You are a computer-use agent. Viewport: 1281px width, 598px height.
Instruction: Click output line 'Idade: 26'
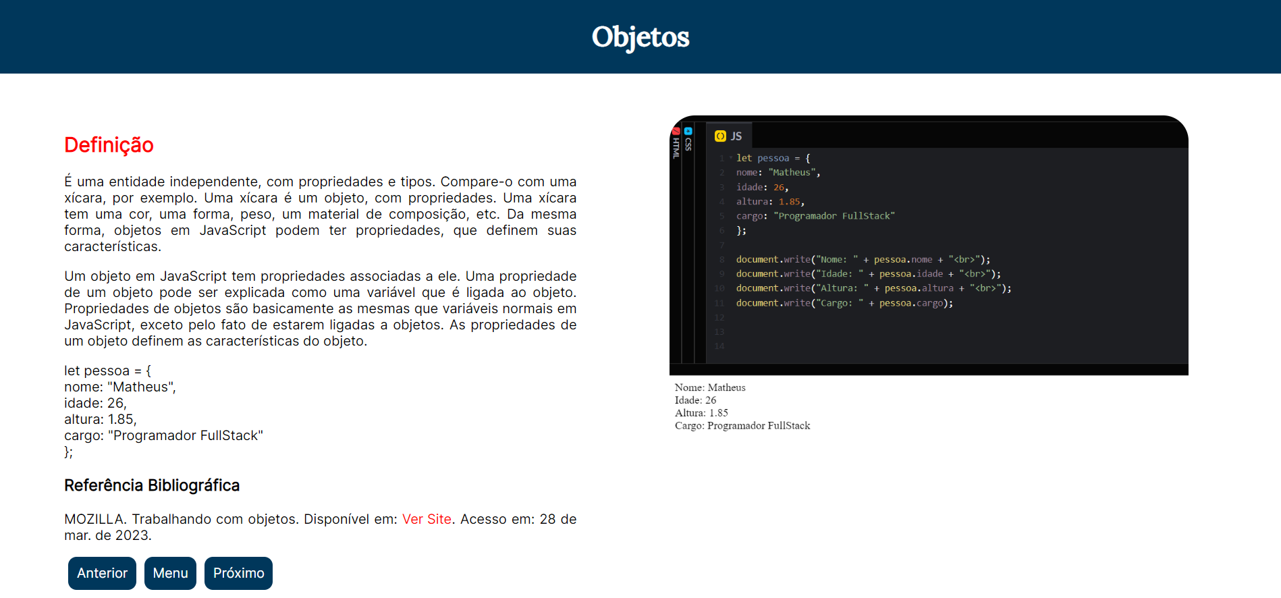[695, 400]
